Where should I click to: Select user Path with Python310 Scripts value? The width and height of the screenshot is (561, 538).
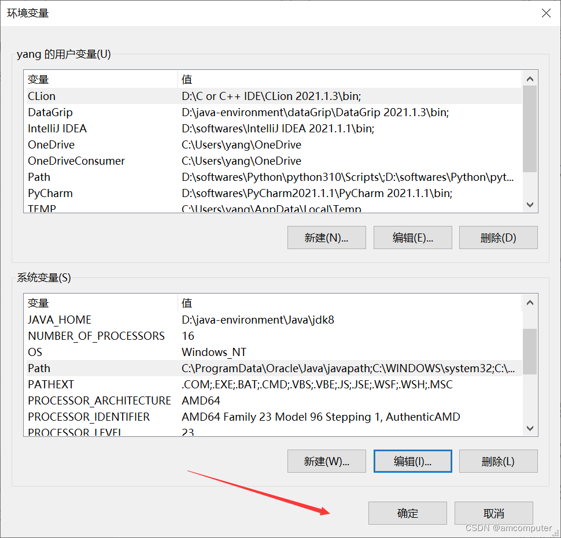pos(274,177)
